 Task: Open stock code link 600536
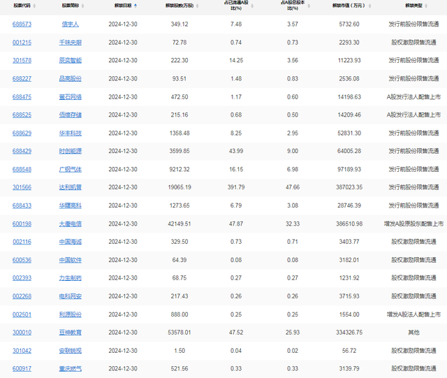pyautogui.click(x=22, y=260)
